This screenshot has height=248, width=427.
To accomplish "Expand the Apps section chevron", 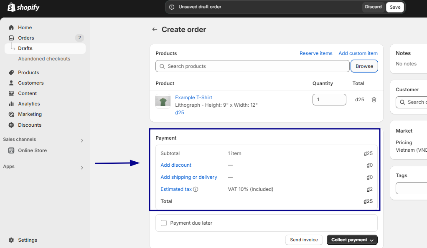I will pyautogui.click(x=82, y=168).
